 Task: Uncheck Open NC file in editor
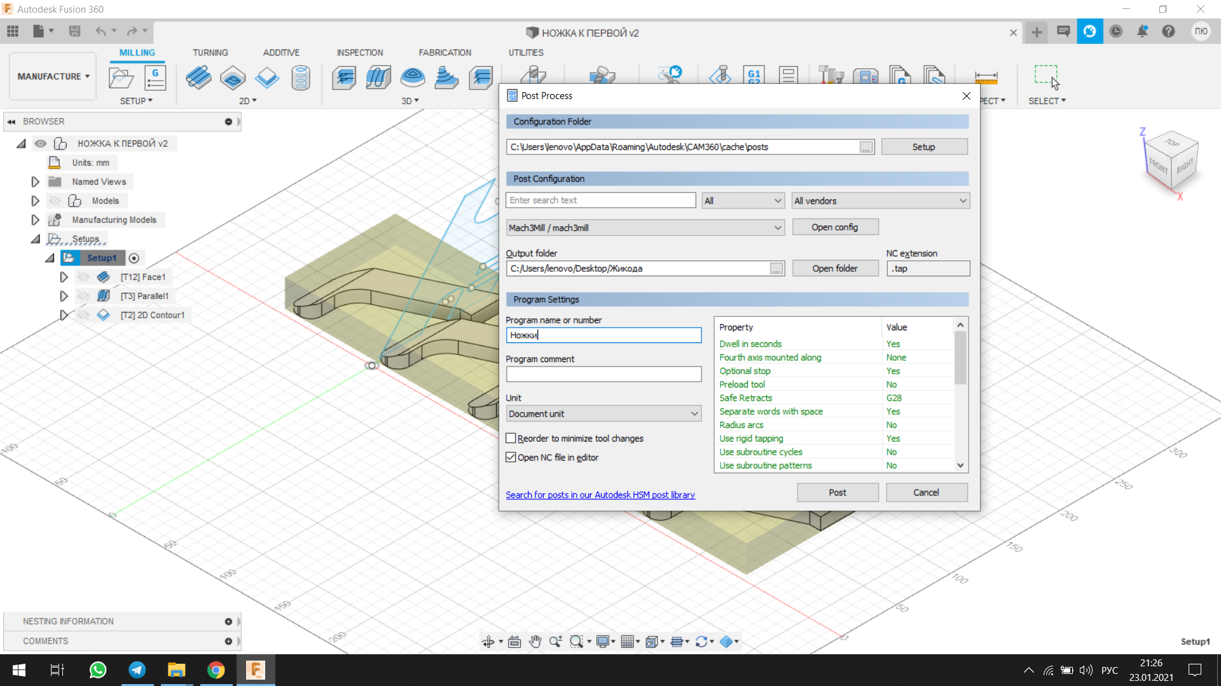pyautogui.click(x=511, y=457)
